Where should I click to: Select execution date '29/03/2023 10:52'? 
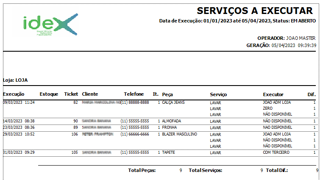(19, 134)
